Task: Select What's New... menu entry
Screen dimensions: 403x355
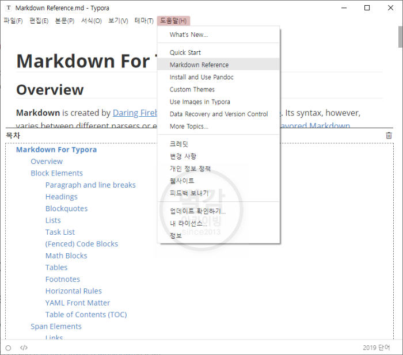Action: pos(218,35)
